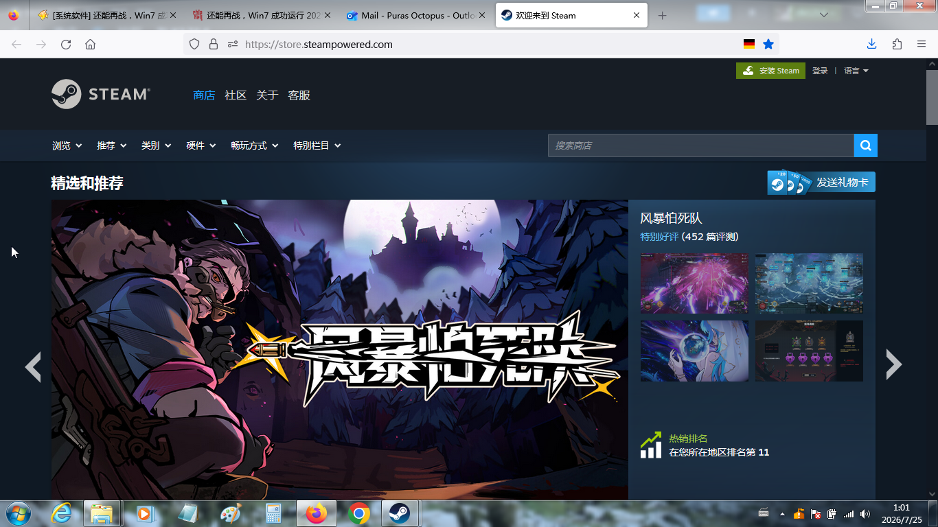Toggle the bookmark star for this page
The width and height of the screenshot is (938, 527).
pos(768,44)
